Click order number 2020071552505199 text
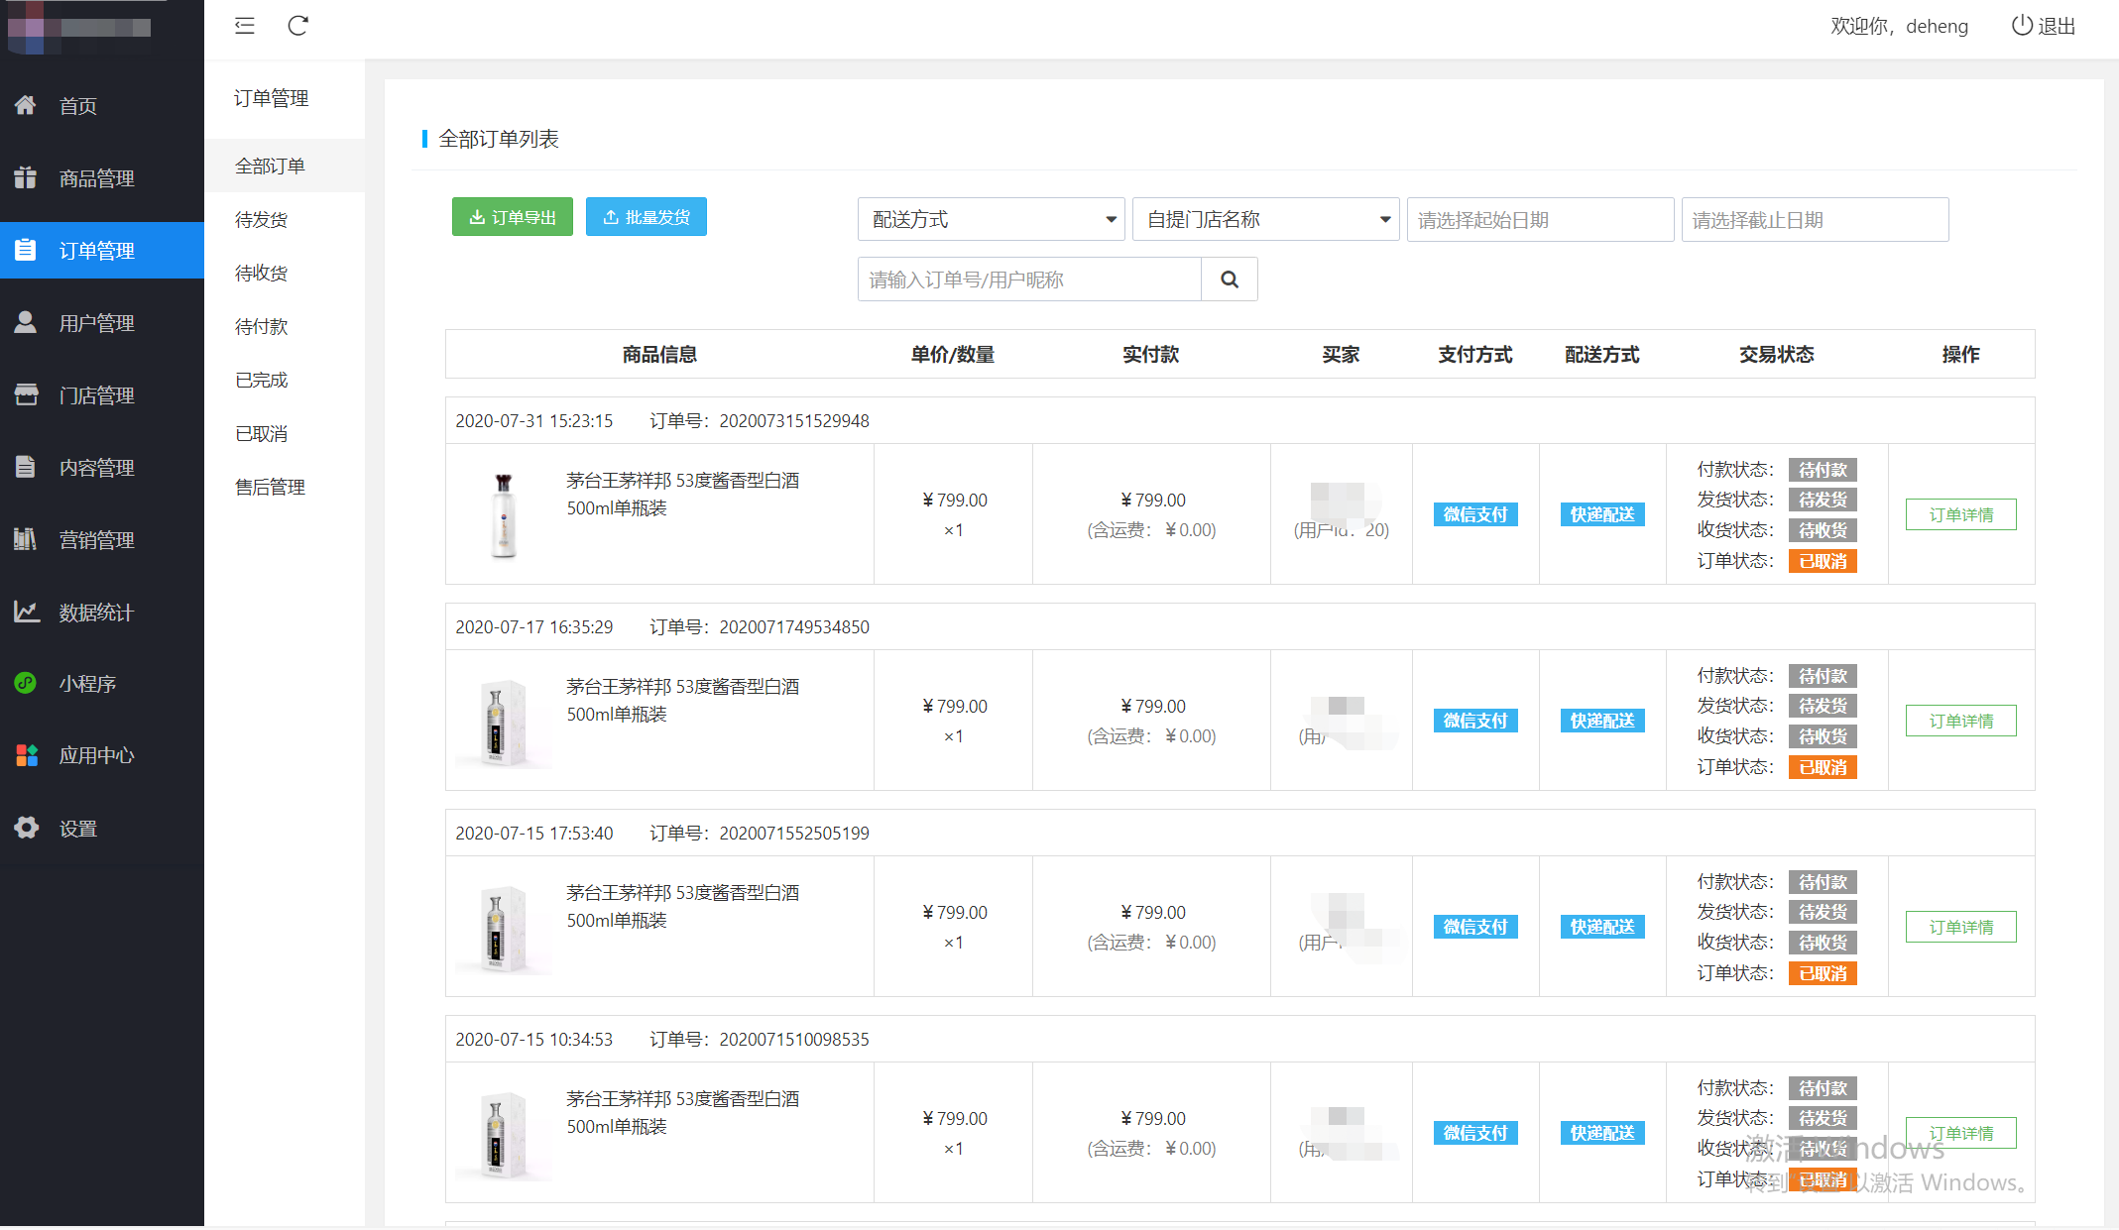 [x=794, y=833]
